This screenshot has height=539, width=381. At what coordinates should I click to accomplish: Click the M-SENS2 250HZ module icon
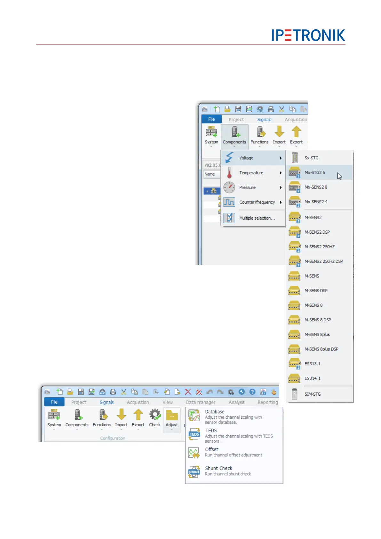click(x=295, y=247)
